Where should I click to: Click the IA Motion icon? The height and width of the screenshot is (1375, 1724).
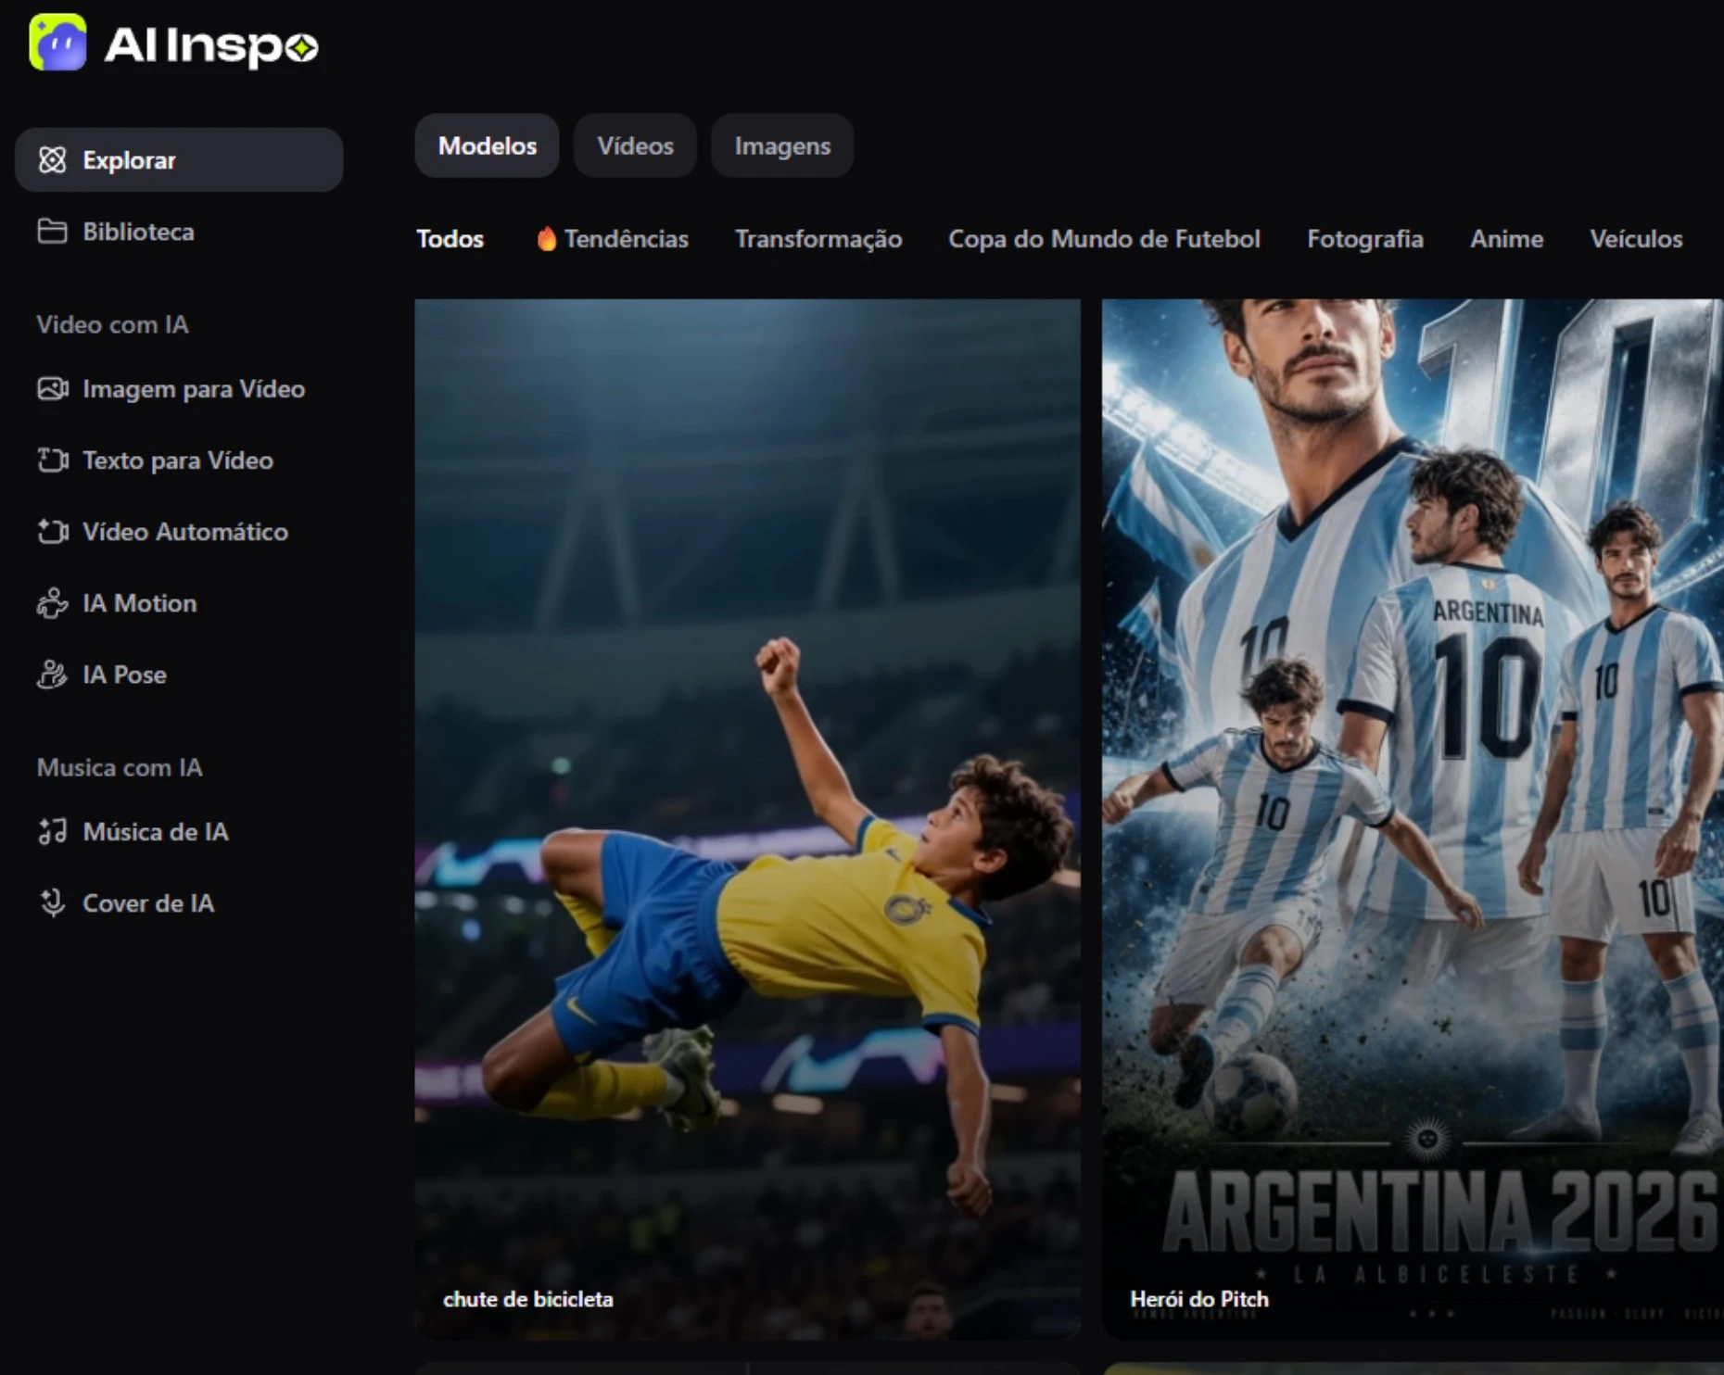pyautogui.click(x=52, y=603)
